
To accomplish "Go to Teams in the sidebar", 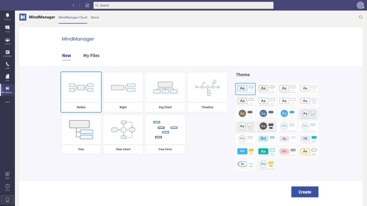I will (7, 41).
